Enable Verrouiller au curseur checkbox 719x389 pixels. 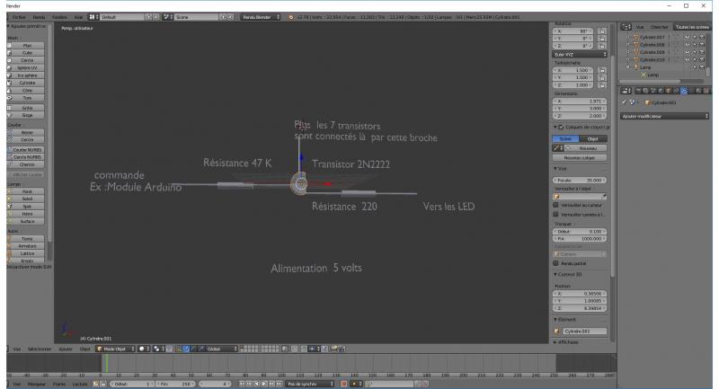click(x=556, y=204)
